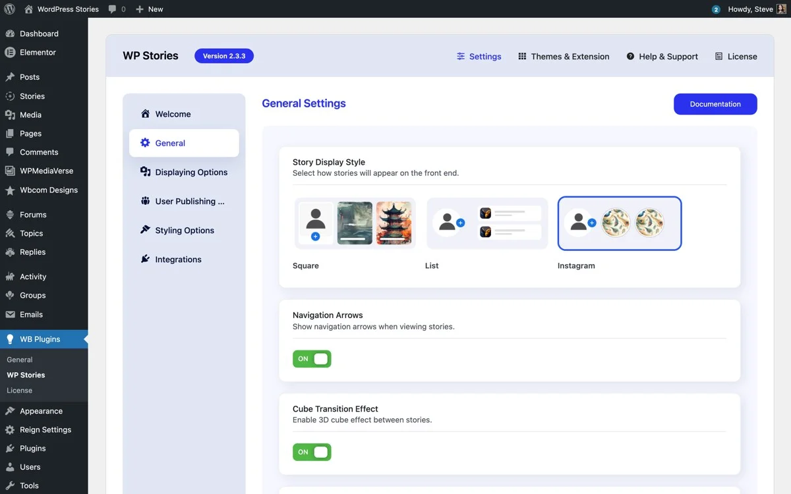Open Styling Options in the settings menu

click(185, 230)
